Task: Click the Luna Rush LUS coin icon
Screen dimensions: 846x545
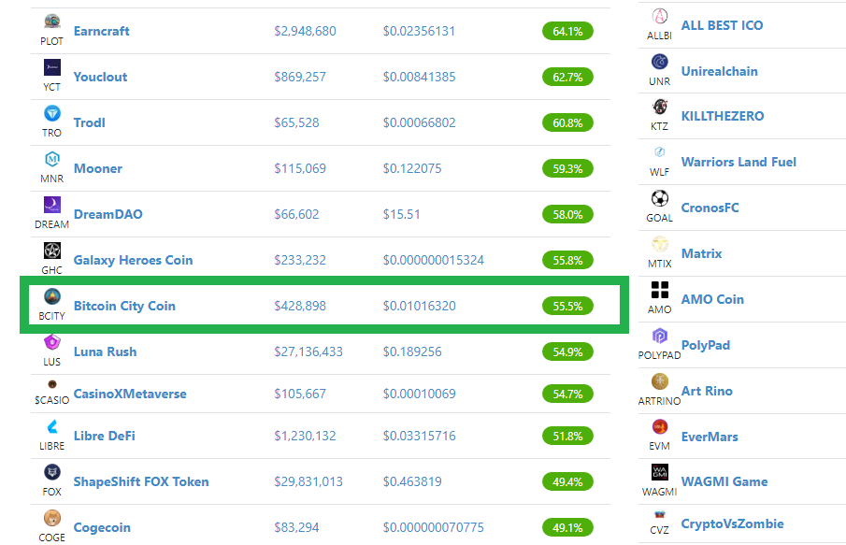Action: [51, 342]
